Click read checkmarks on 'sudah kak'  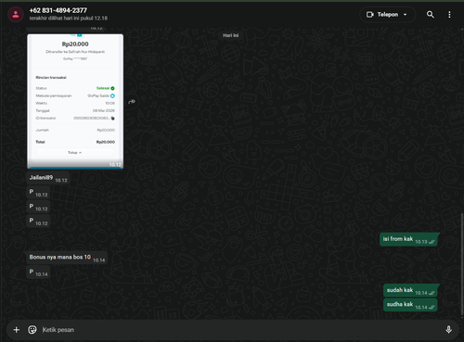pos(432,293)
